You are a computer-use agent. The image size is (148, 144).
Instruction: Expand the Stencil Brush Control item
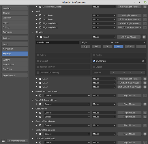coord(37,7)
